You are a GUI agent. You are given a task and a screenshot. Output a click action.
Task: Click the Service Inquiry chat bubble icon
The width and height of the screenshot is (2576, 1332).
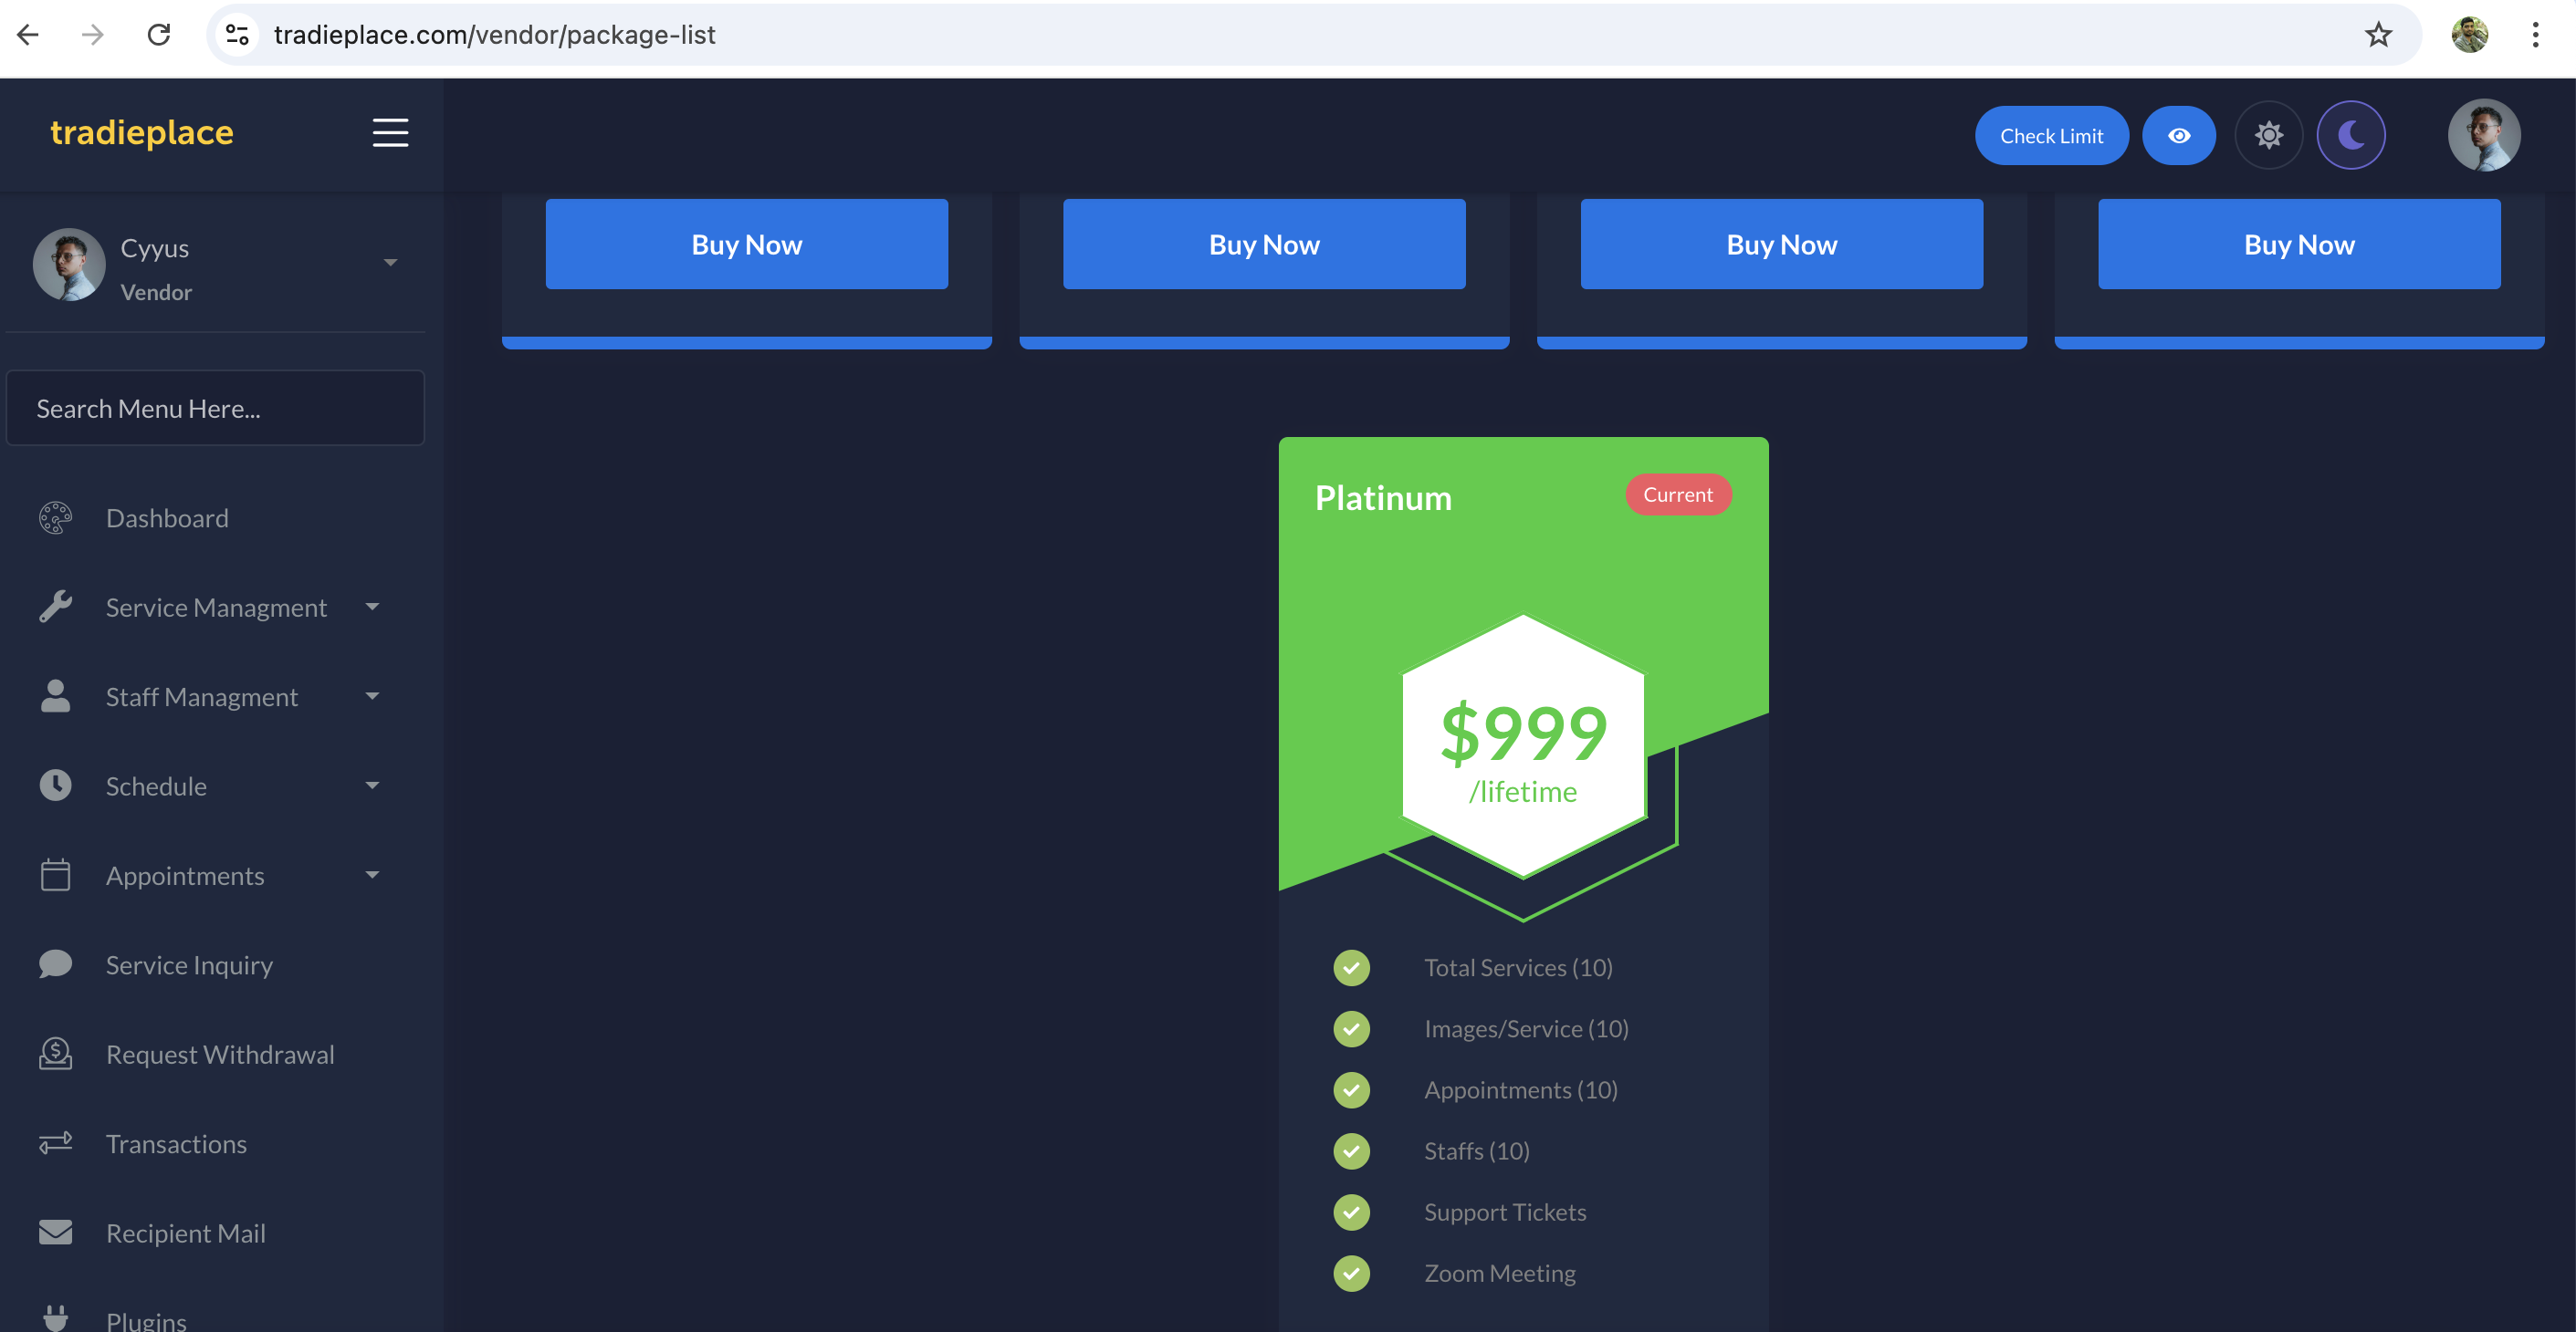56,964
